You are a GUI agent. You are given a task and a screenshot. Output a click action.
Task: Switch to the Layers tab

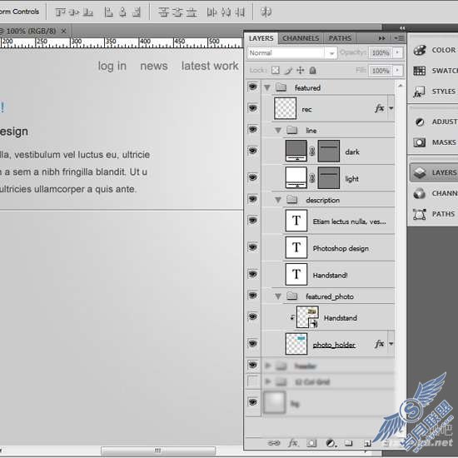pyautogui.click(x=261, y=38)
